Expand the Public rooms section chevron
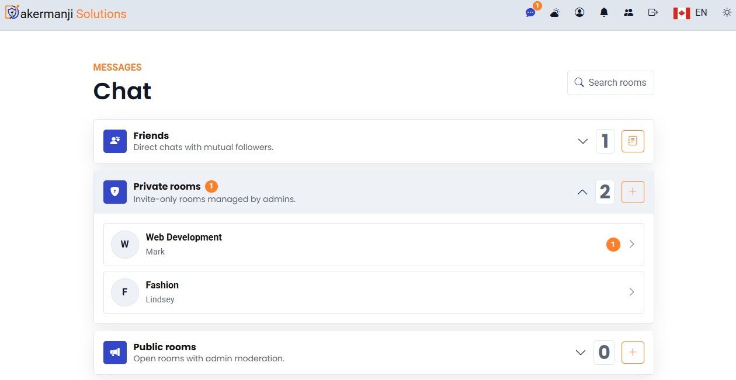The width and height of the screenshot is (736, 380). coord(581,353)
